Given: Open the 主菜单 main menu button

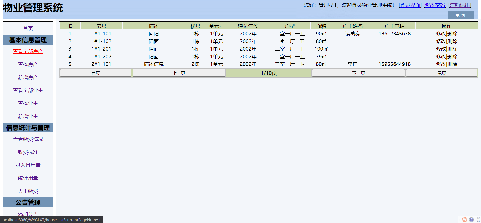Looking at the screenshot, I should pyautogui.click(x=461, y=15).
